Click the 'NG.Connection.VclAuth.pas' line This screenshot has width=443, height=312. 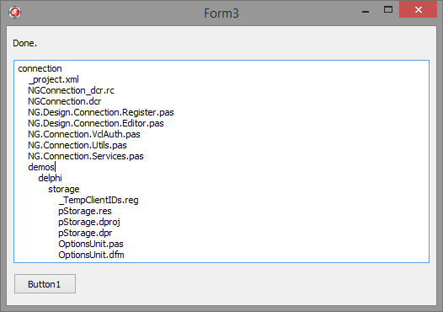tap(84, 134)
